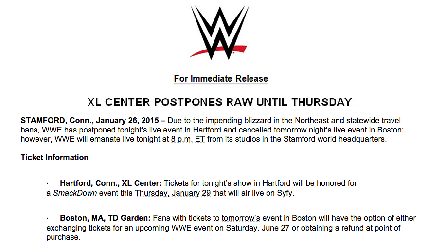Click the Stamford world headquarters text

pos(334,139)
